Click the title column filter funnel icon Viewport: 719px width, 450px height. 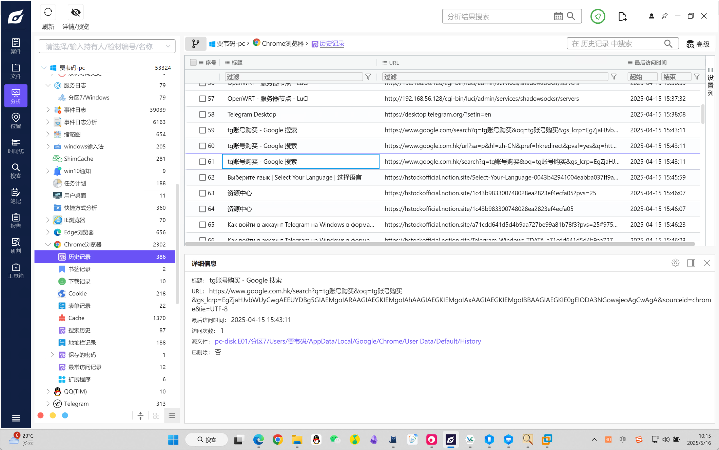tap(368, 77)
